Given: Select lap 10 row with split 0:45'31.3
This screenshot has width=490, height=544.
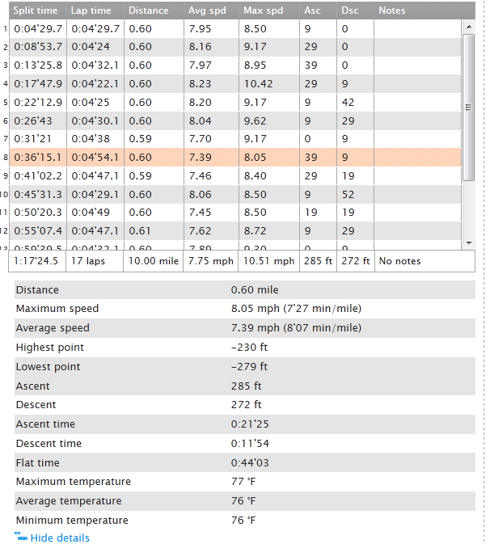Looking at the screenshot, I should click(235, 194).
